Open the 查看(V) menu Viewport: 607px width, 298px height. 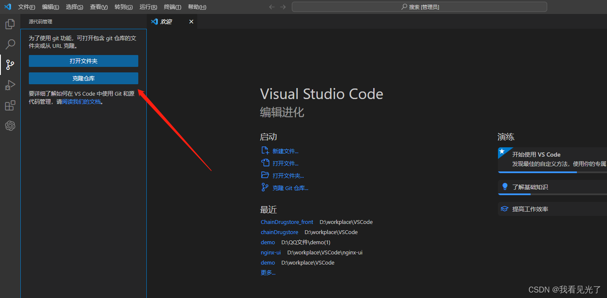coord(99,7)
